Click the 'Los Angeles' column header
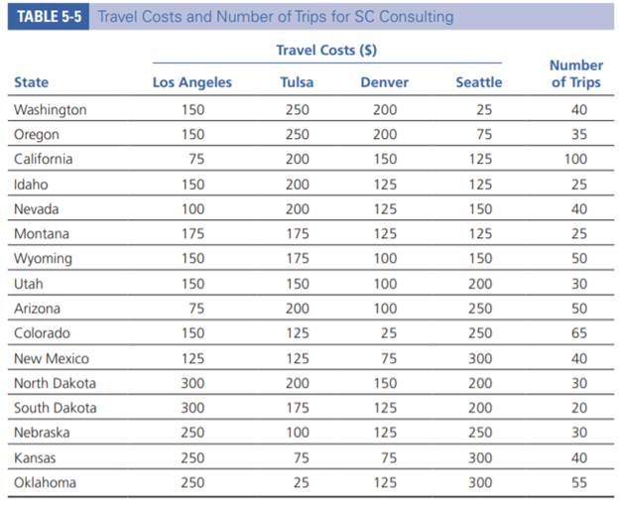Image resolution: width=619 pixels, height=505 pixels. pos(191,82)
